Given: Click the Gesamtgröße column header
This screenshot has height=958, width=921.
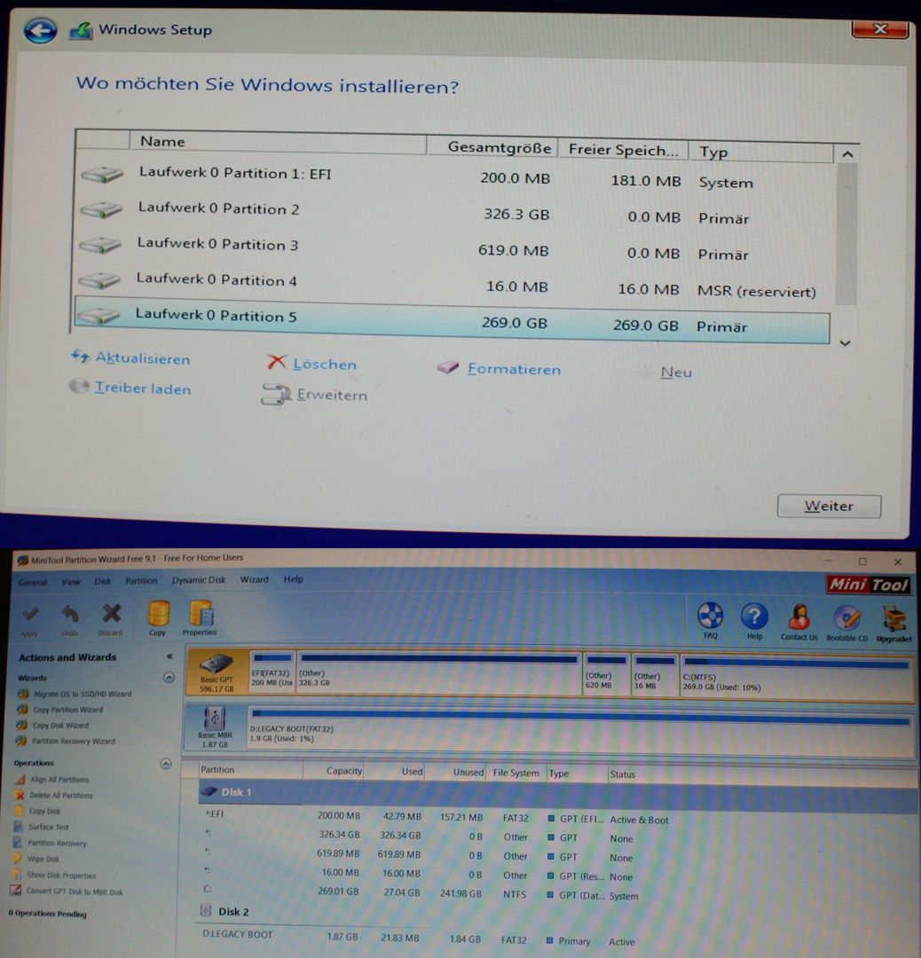Looking at the screenshot, I should click(492, 146).
